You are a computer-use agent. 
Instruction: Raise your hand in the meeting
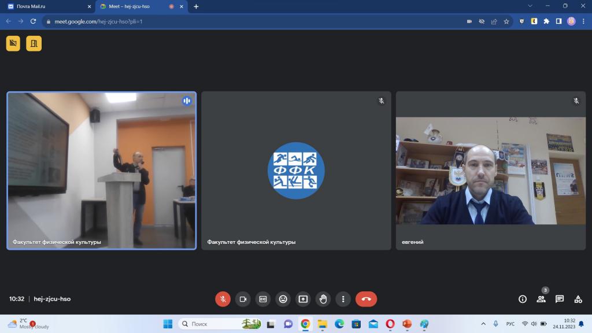[323, 299]
